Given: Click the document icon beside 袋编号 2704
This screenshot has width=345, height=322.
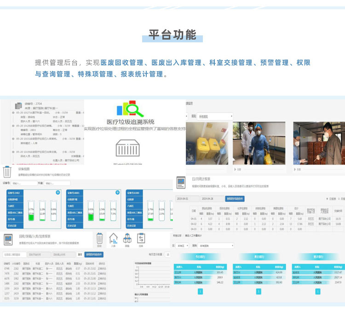Looking at the screenshot, I should pos(18,106).
